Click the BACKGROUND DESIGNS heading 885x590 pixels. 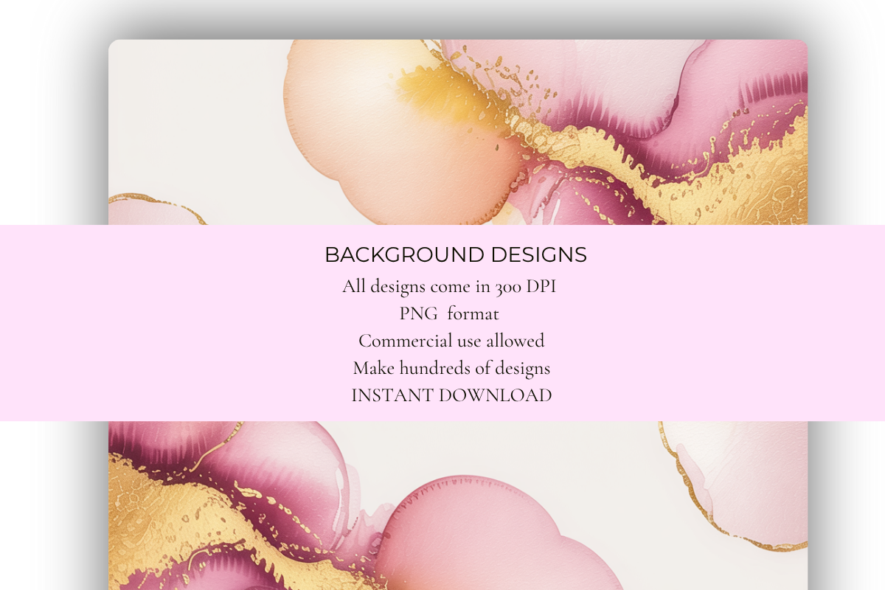pos(455,255)
